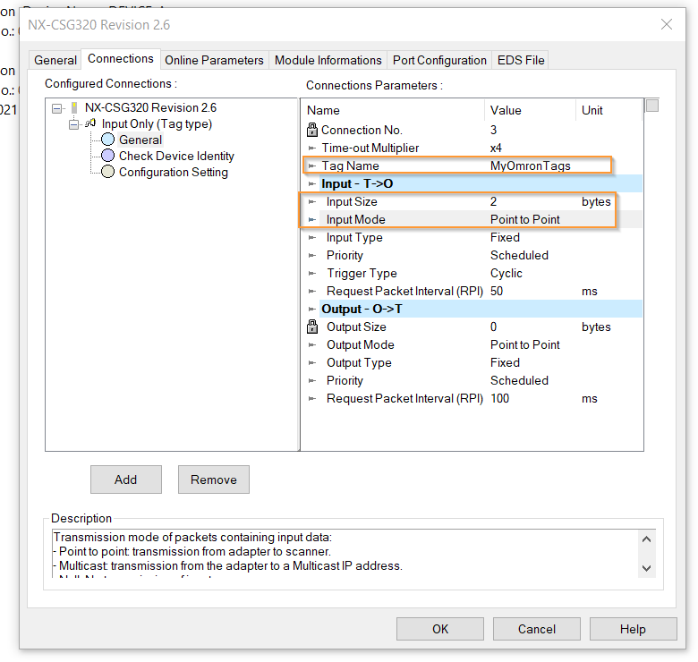Viewport: 698px width, 662px height.
Task: Click the small box above parameter list scrollbar
Action: 652,106
